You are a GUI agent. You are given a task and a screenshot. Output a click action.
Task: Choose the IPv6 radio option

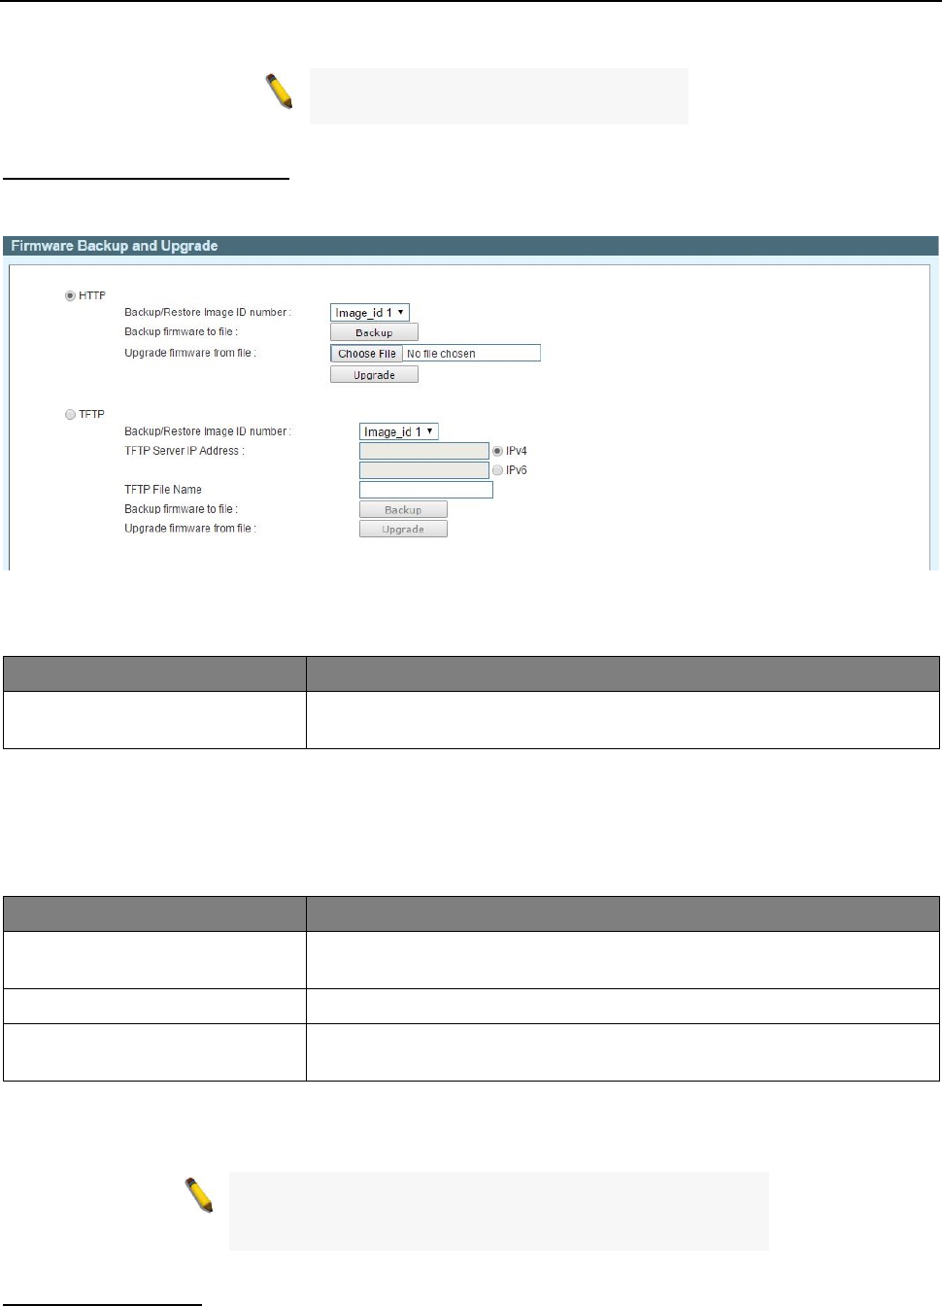498,470
